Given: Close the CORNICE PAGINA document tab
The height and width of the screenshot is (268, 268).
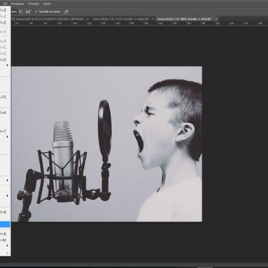Looking at the screenshot, I should [x=88, y=19].
